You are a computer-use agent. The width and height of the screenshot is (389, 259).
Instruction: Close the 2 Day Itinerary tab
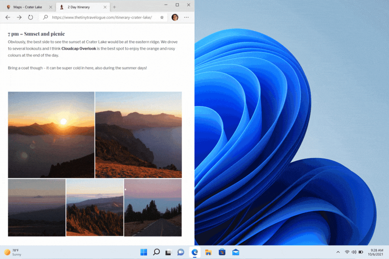tap(105, 7)
